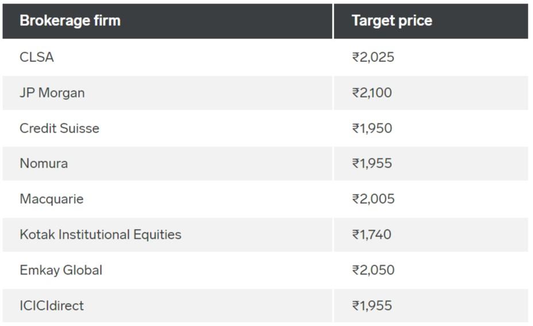Click the ₹1,740 target price
Screen dimensions: 533x326
pyautogui.click(x=372, y=235)
